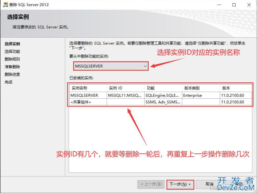
Task: Select the 准备删除 step in sidebar
Action: 12,67
